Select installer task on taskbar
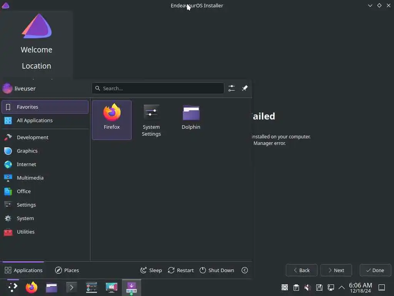Screen dimensions: 394x296 [132, 288]
